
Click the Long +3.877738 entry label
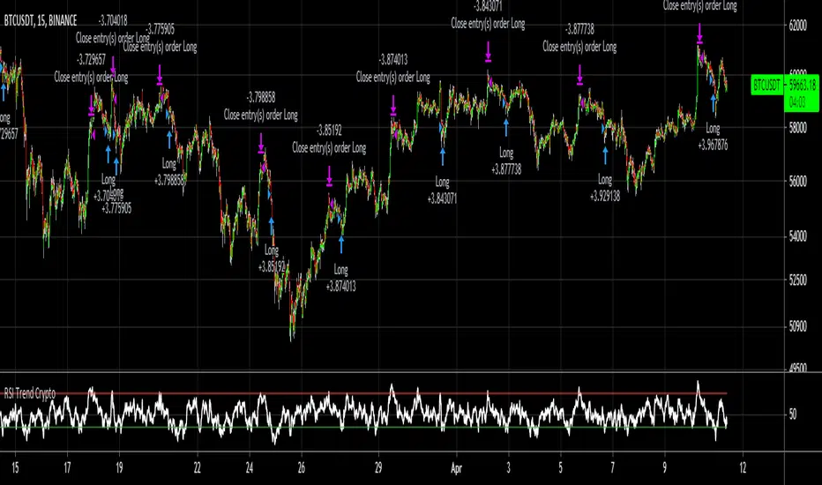pos(506,161)
